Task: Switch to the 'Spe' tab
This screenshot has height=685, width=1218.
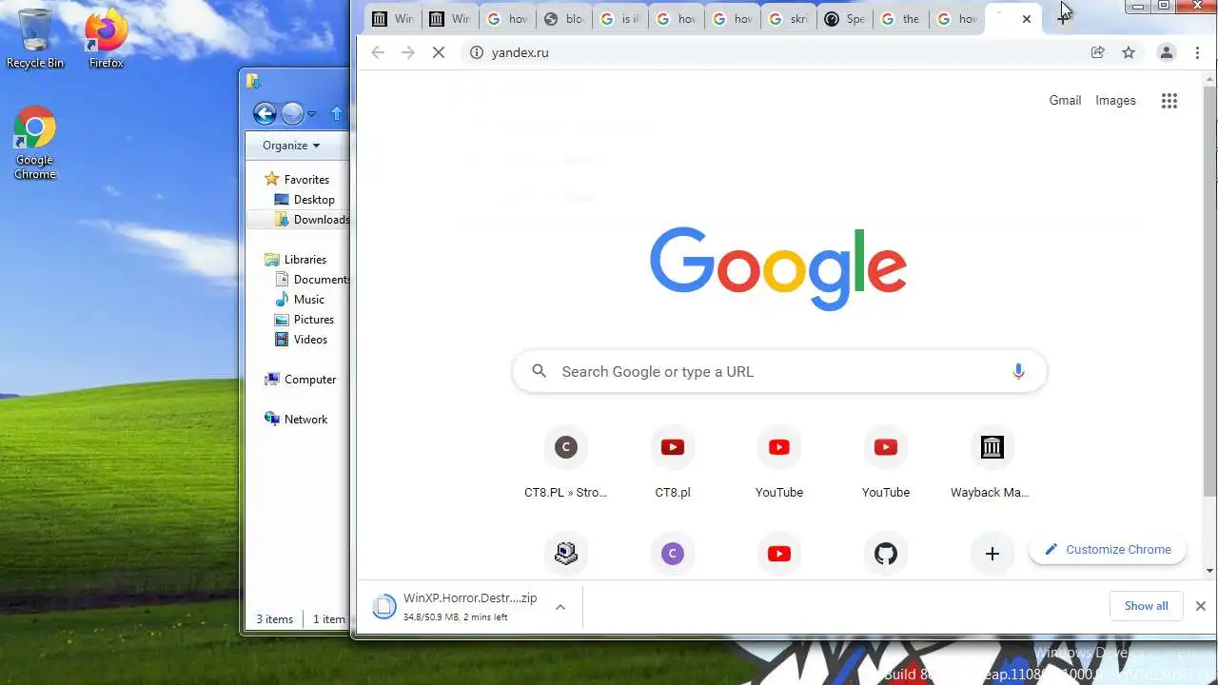Action: coord(845,19)
